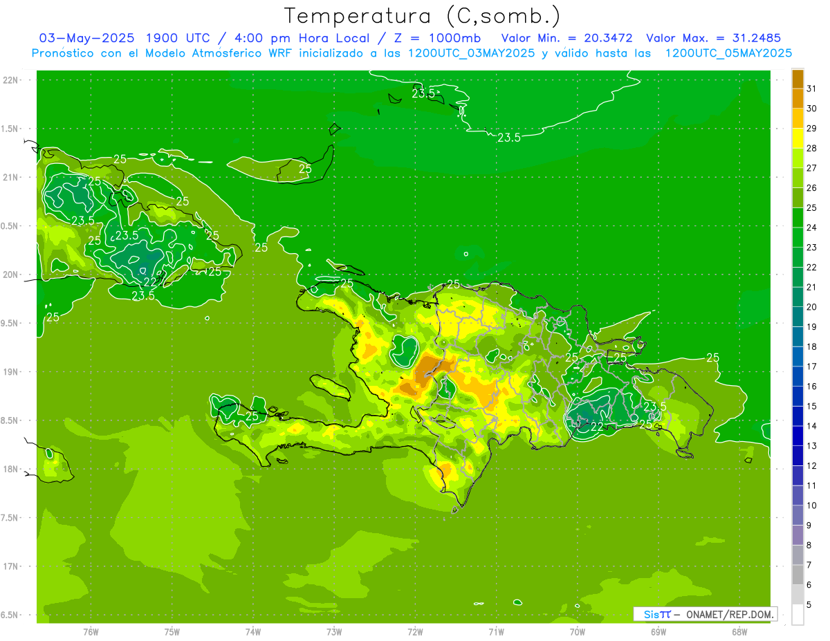This screenshot has height=641, width=830.
Task: Click the "70W" longitude label
Action: coord(578,632)
